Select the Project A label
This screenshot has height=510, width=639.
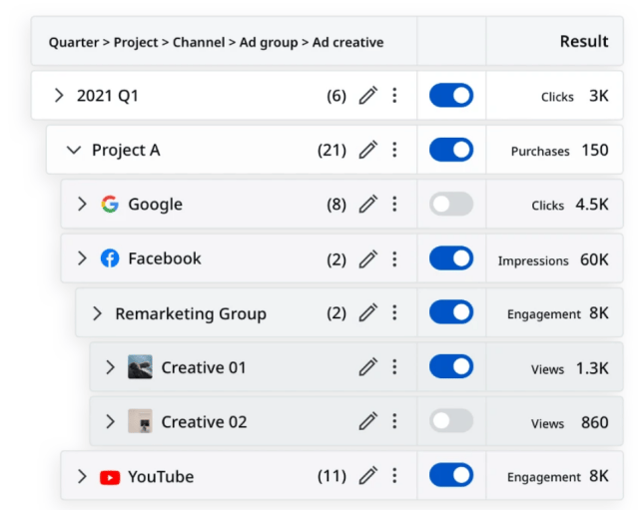[126, 151]
